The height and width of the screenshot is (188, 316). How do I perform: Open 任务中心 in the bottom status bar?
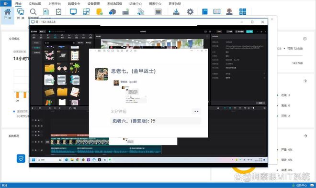[299, 185]
